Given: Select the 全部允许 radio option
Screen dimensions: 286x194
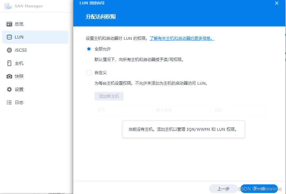Looking at the screenshot, I should tap(88, 49).
